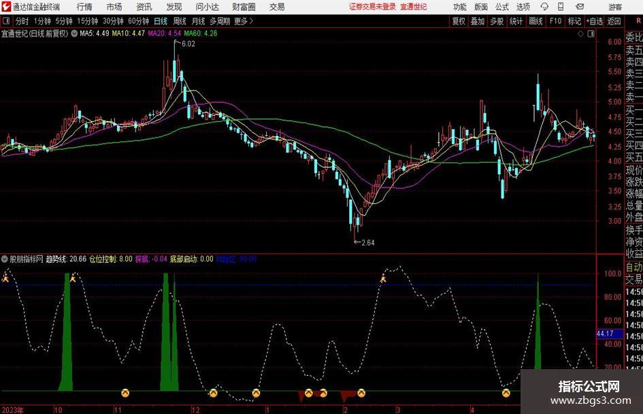Toggle 叠加 overlay mode
The image size is (643, 414).
(x=478, y=21)
